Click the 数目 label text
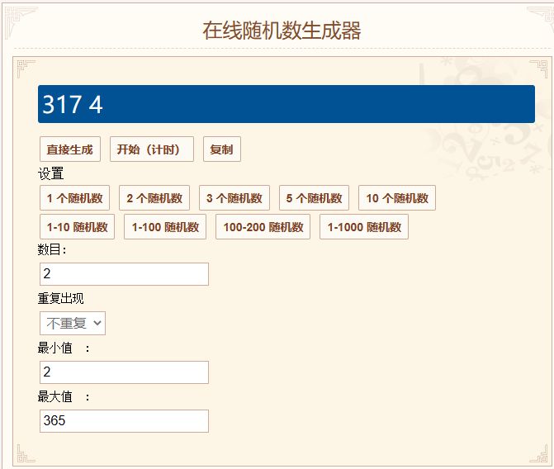554x469 pixels. coord(52,250)
